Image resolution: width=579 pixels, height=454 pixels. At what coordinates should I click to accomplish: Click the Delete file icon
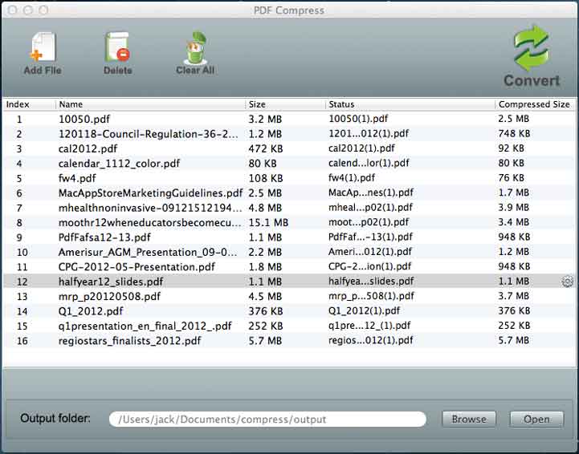point(117,47)
